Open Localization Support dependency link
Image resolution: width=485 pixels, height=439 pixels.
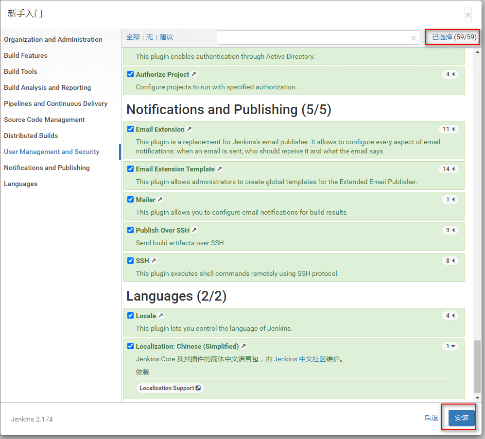[x=170, y=388]
